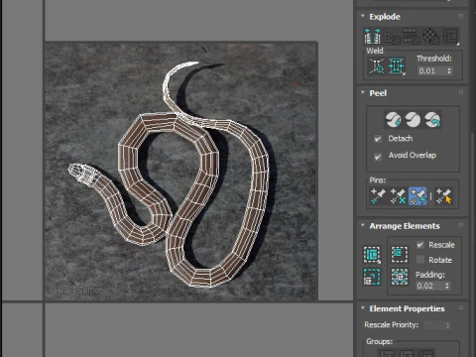
Task: Click the Threshold spinner arrows
Action: tap(449, 70)
